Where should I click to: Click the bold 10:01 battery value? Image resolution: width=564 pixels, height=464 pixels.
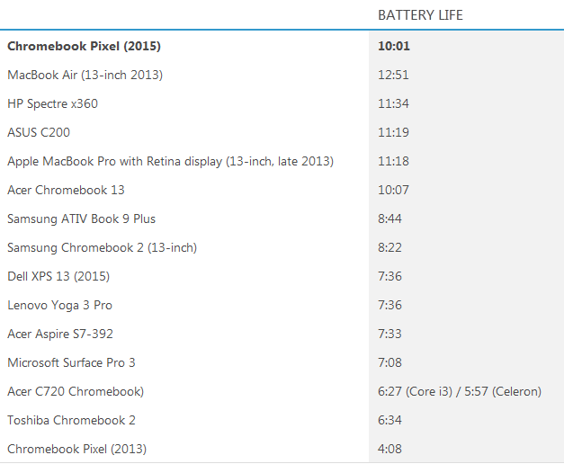(x=394, y=46)
